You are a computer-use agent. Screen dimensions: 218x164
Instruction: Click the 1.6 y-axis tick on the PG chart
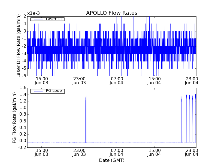(x=22, y=88)
